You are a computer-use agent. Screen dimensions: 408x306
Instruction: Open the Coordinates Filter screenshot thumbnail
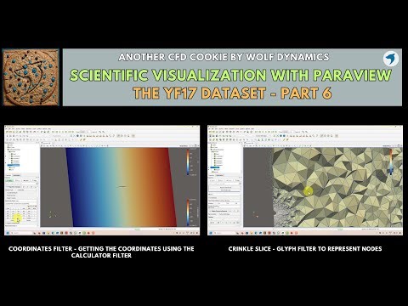pyautogui.click(x=102, y=180)
